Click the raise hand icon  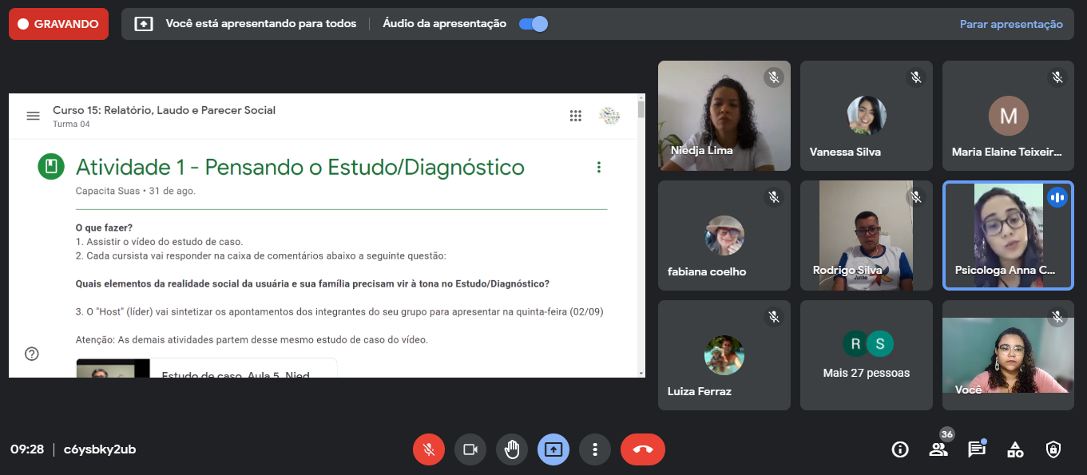(x=512, y=449)
